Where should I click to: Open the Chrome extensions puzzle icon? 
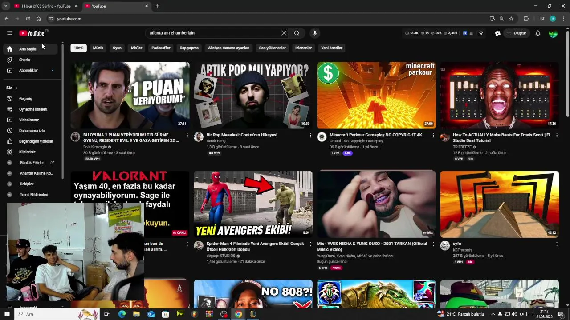pos(526,19)
